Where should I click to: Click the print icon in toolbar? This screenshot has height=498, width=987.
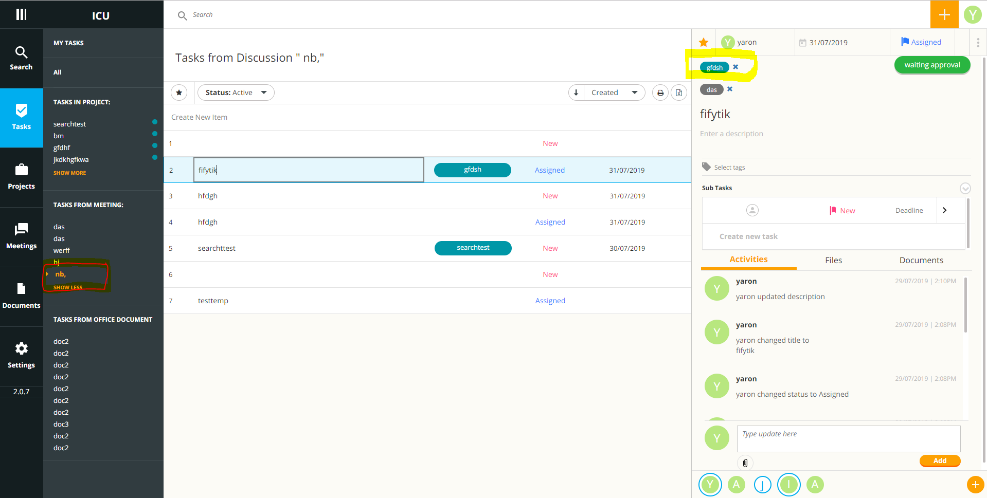pos(660,93)
